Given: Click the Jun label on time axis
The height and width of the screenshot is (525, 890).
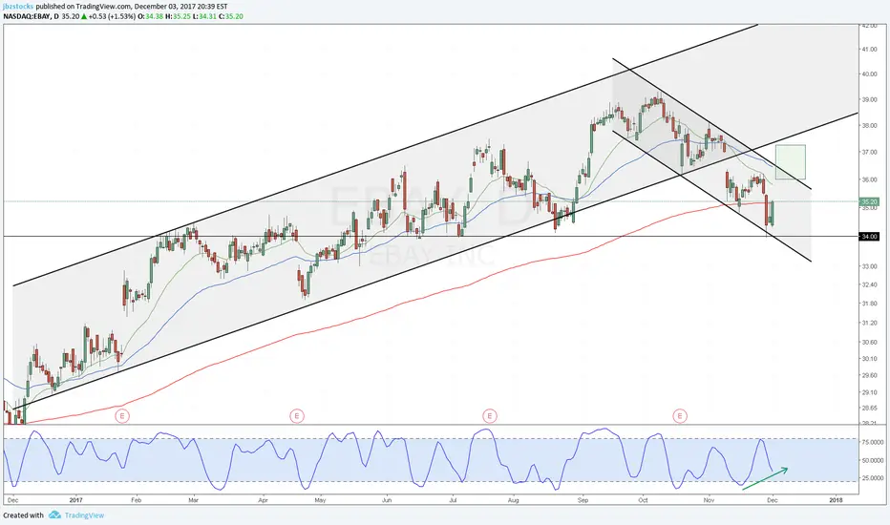Looking at the screenshot, I should tap(387, 500).
